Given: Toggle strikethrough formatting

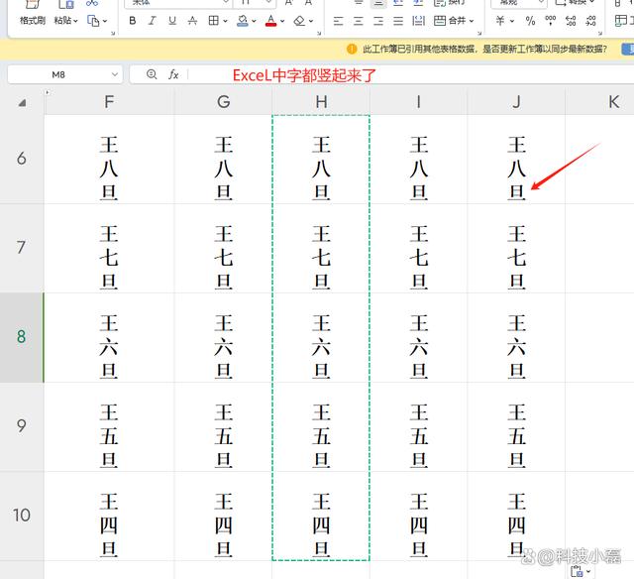Looking at the screenshot, I should pyautogui.click(x=192, y=21).
